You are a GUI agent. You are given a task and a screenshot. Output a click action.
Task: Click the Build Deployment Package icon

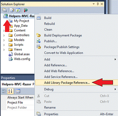(x=38, y=35)
